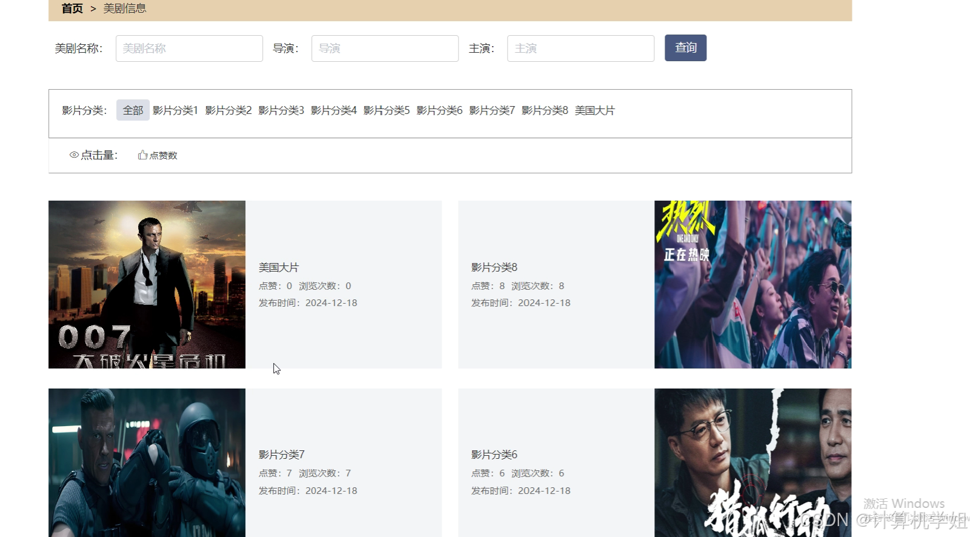Image resolution: width=970 pixels, height=537 pixels.
Task: Select the 全部 category filter
Action: 133,110
